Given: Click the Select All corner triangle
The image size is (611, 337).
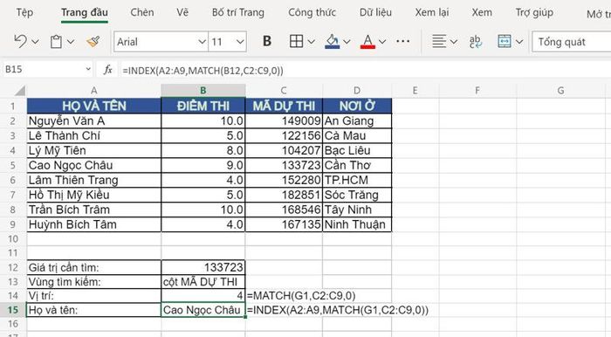Looking at the screenshot, I should point(20,91).
